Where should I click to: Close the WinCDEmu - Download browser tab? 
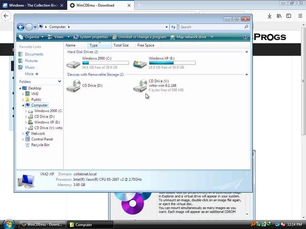129,5
